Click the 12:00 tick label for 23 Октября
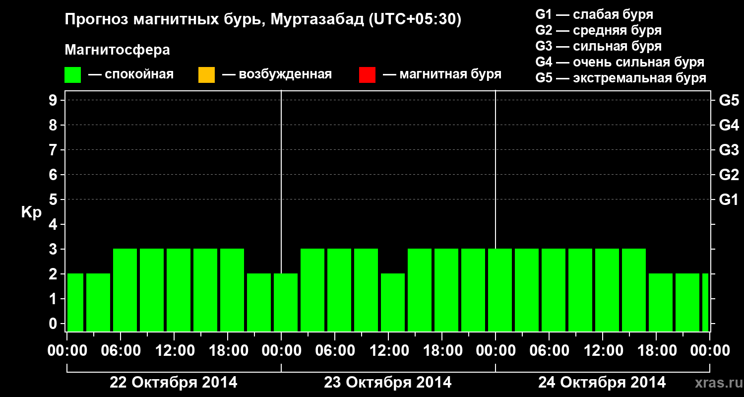The width and height of the screenshot is (744, 397). pyautogui.click(x=389, y=351)
